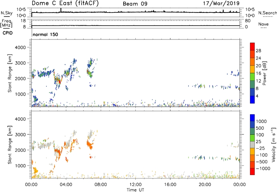Click the "2000" tick on the velocity panel
Viewport: 277px width, 192px height.
[x=20, y=150]
